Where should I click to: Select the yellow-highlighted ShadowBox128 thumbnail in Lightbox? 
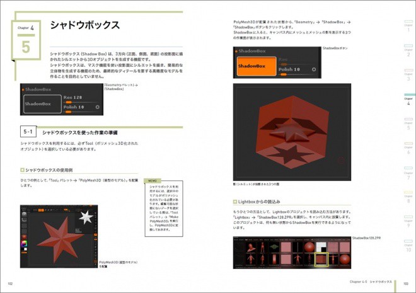tap(321, 260)
